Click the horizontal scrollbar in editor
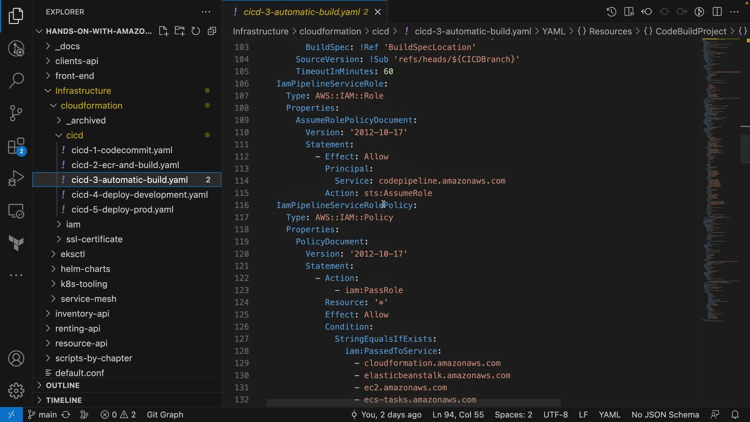 point(413,403)
